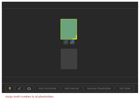Click the empty strip above the toolbar
This screenshot has height=99, width=140.
point(70,80)
